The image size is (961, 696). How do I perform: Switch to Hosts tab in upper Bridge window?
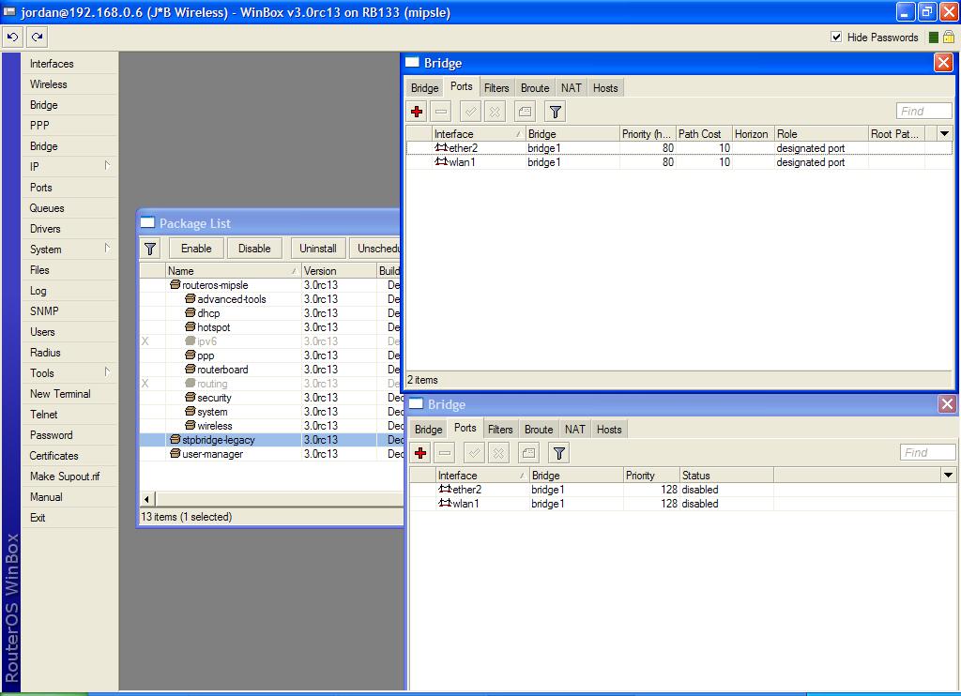click(605, 87)
